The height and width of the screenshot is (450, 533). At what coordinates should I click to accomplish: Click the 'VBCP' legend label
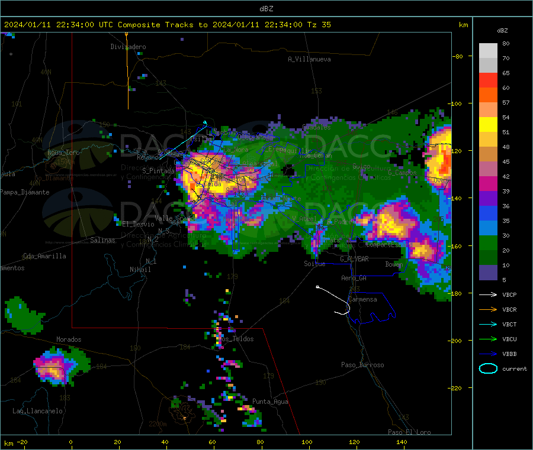(x=509, y=294)
